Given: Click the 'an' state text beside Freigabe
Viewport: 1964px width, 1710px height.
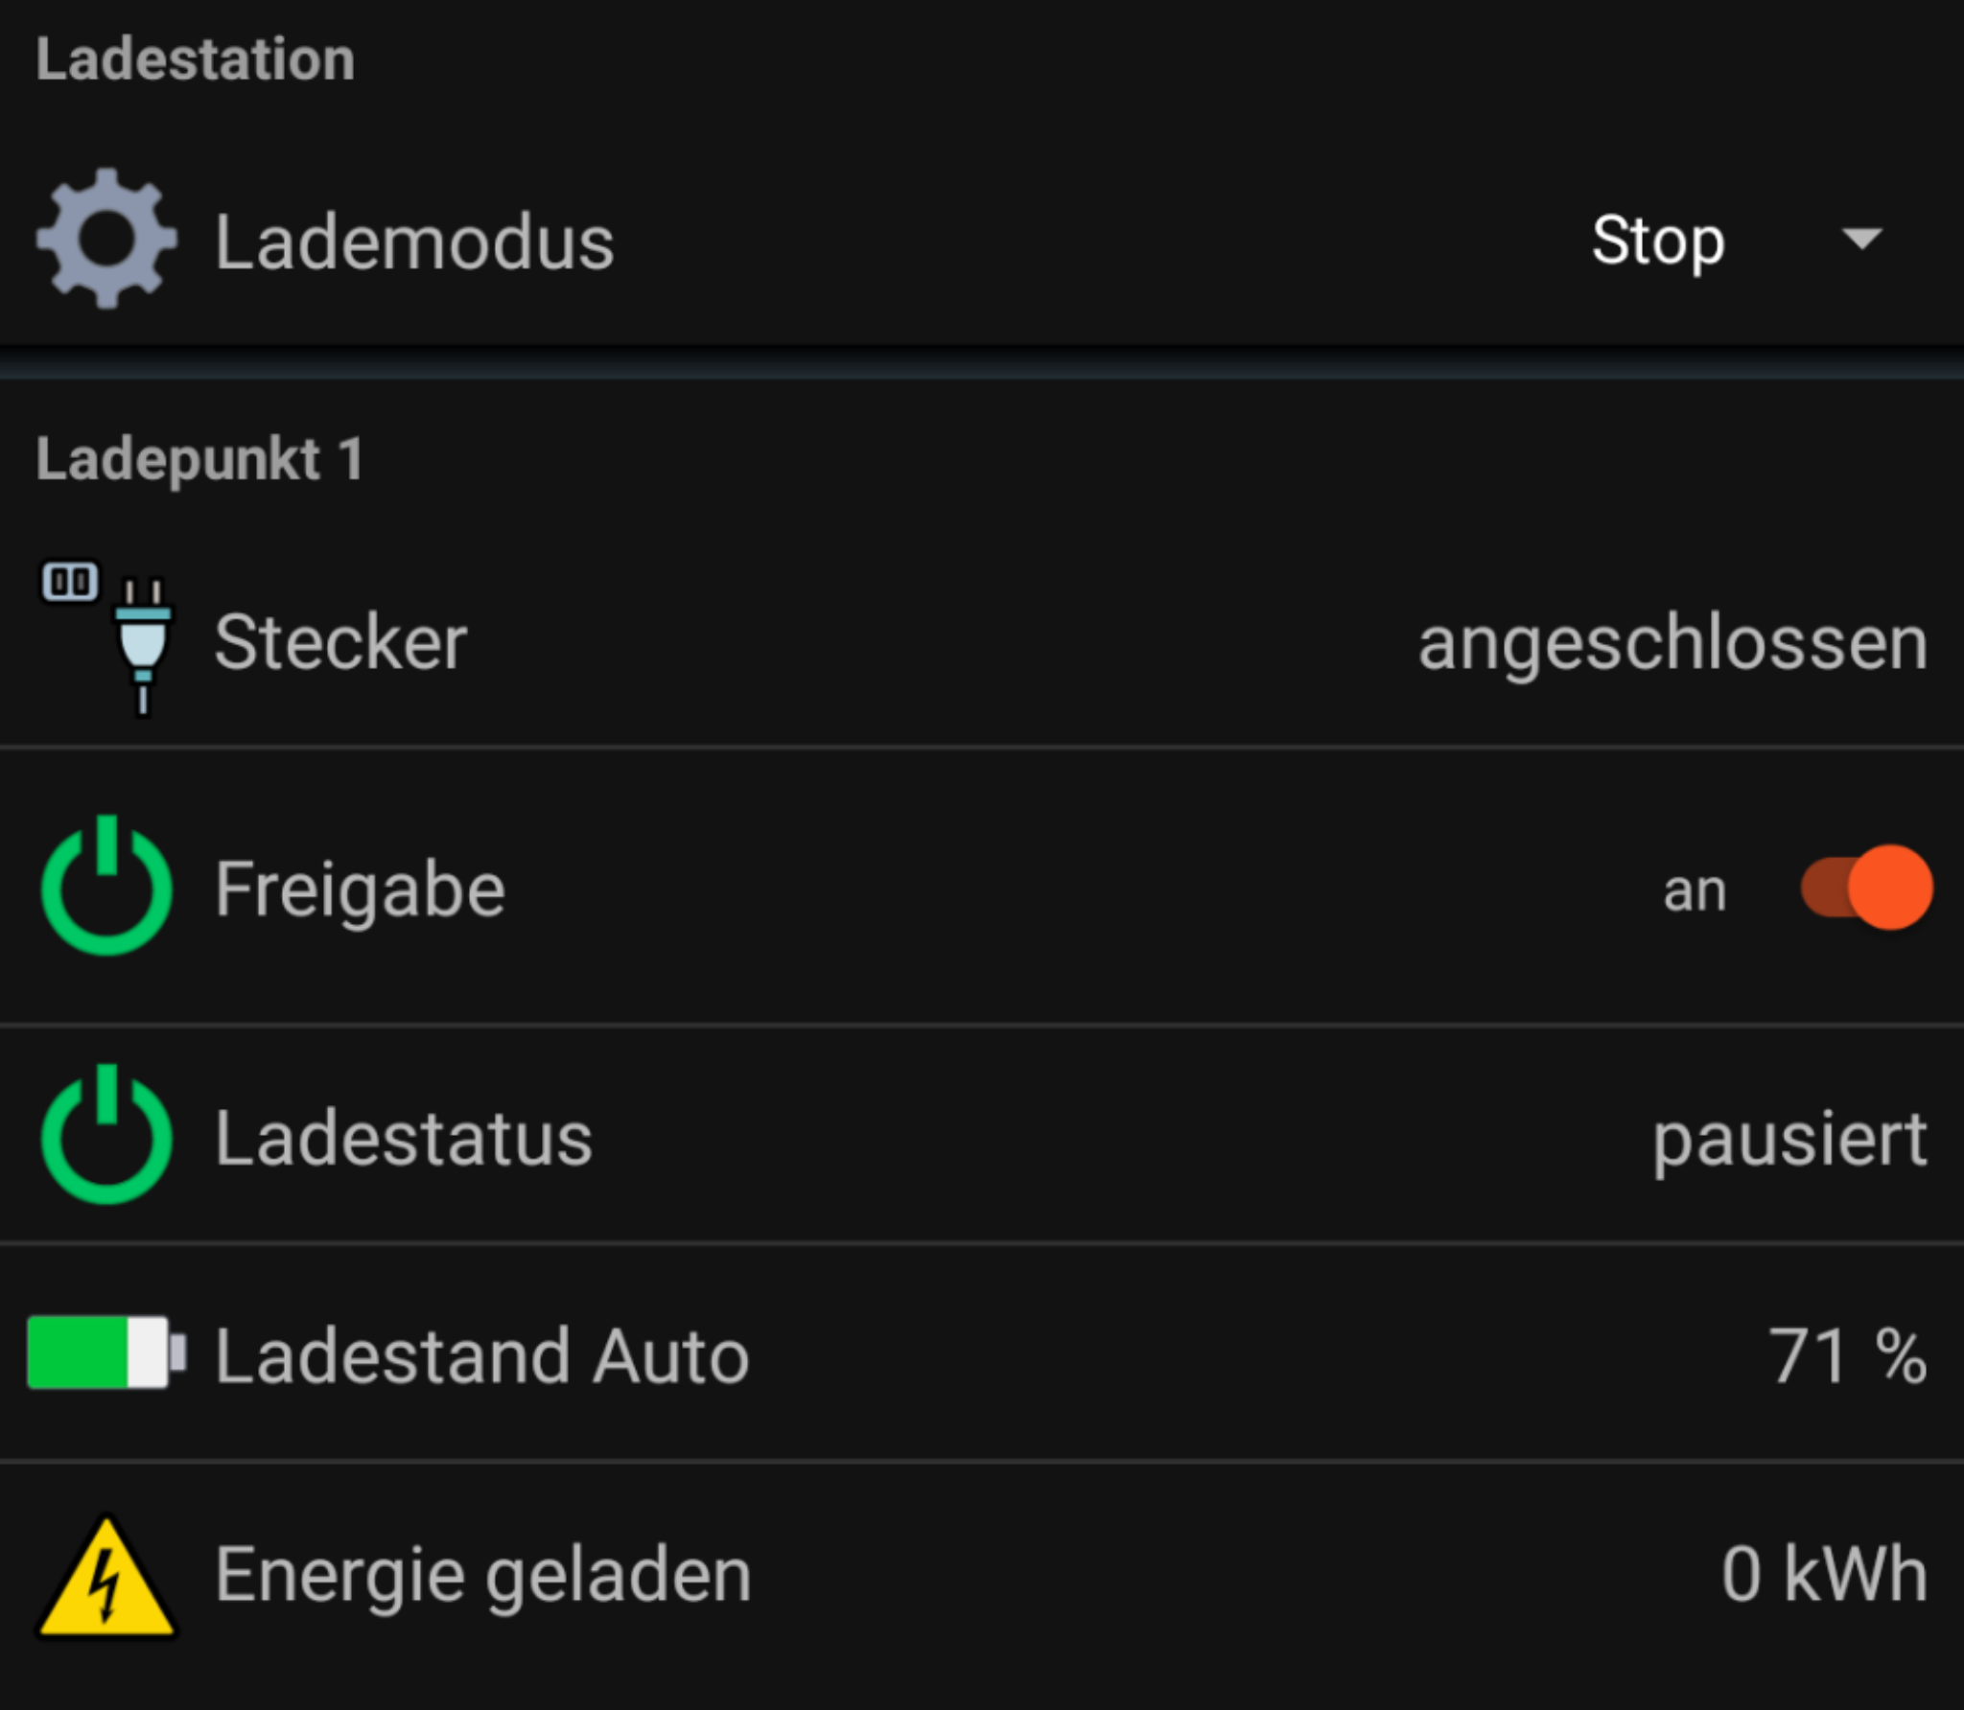Looking at the screenshot, I should click(1695, 891).
